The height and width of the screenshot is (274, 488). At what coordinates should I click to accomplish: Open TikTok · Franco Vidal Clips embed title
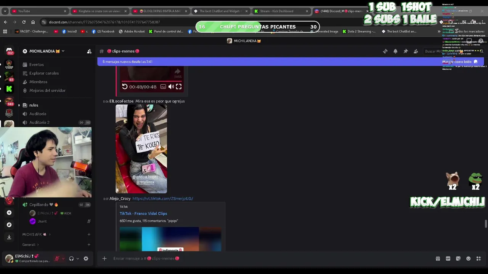(x=143, y=213)
